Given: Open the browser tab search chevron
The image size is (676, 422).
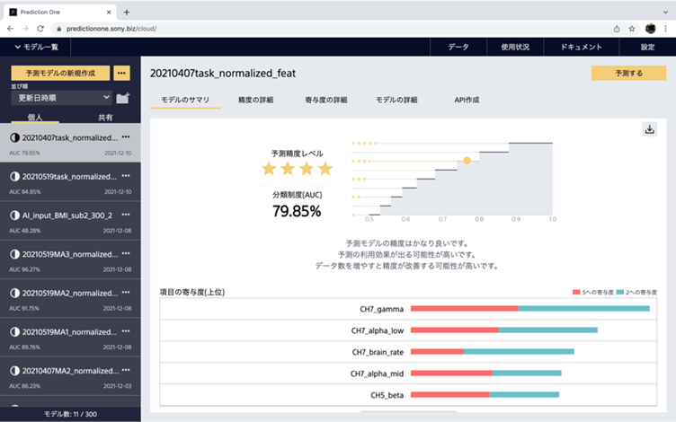Looking at the screenshot, I should (665, 12).
